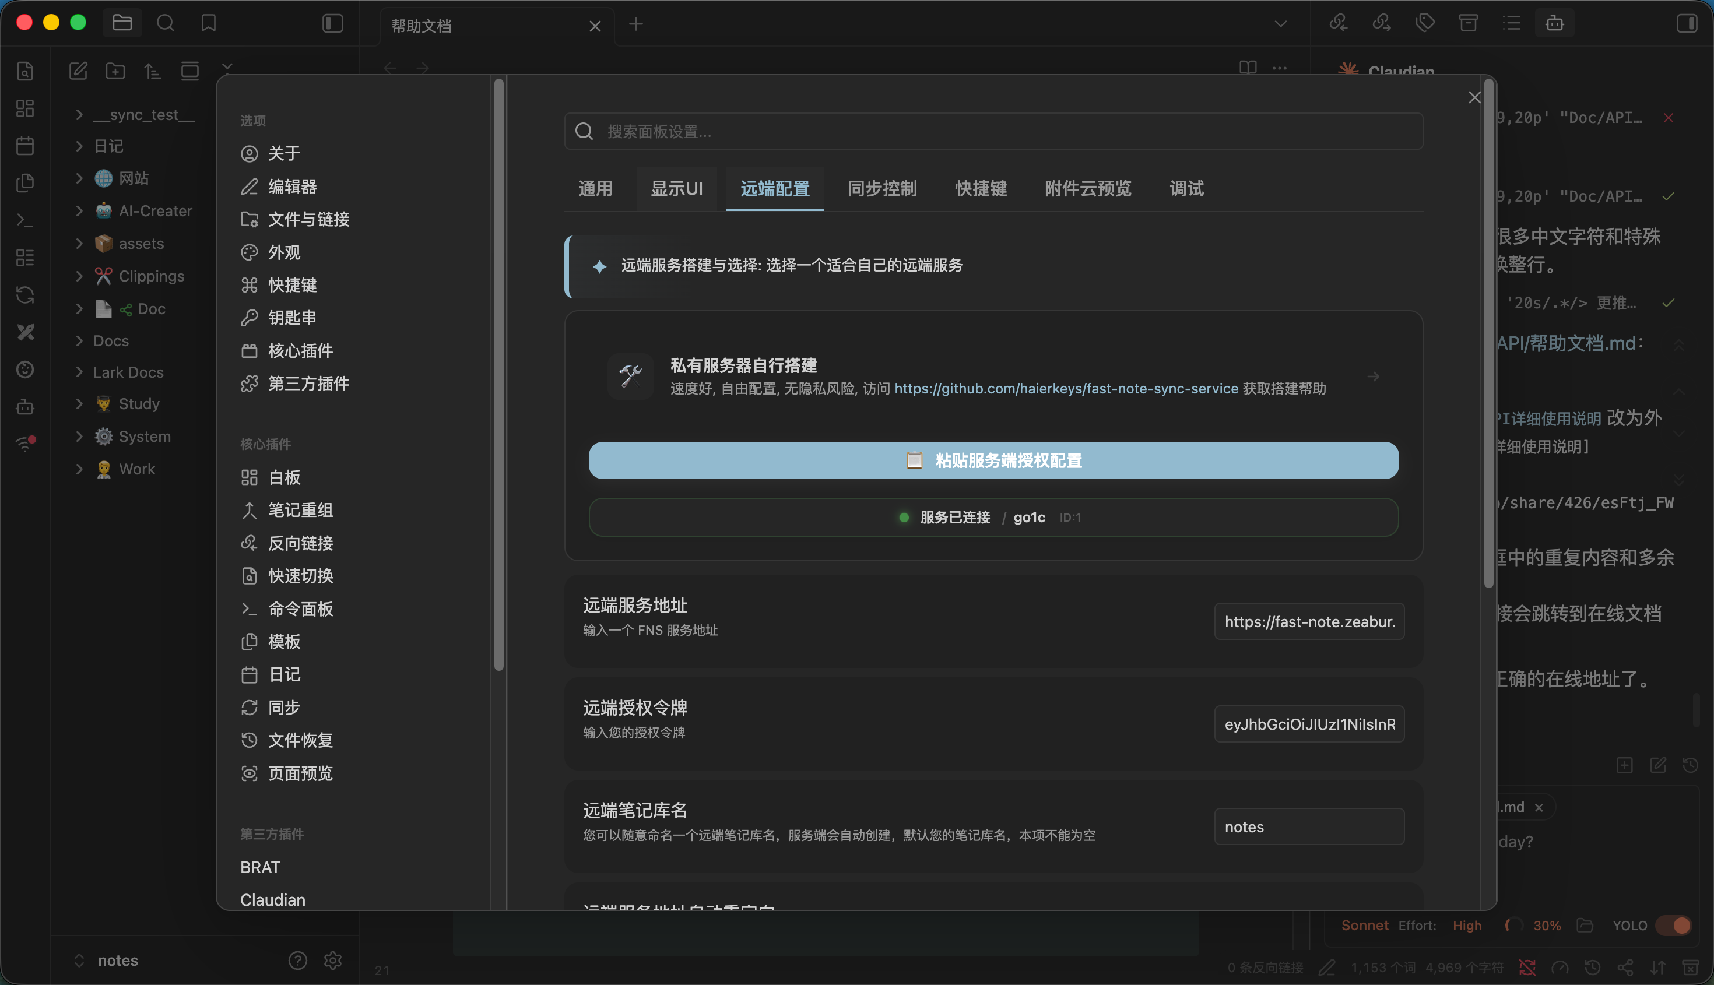Open the canvas grid ribbon icon
Image resolution: width=1714 pixels, height=985 pixels.
pos(25,108)
